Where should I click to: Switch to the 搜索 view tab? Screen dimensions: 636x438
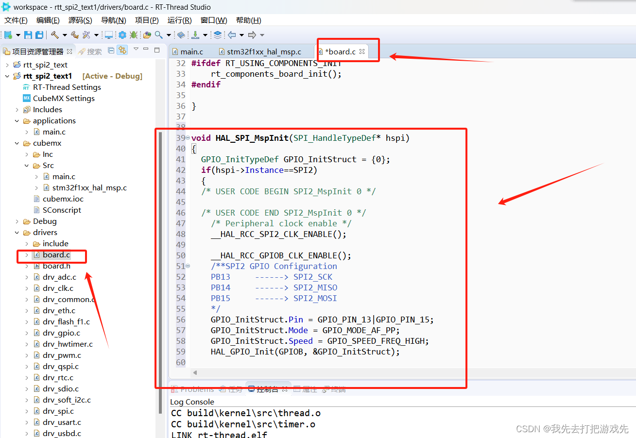click(90, 51)
